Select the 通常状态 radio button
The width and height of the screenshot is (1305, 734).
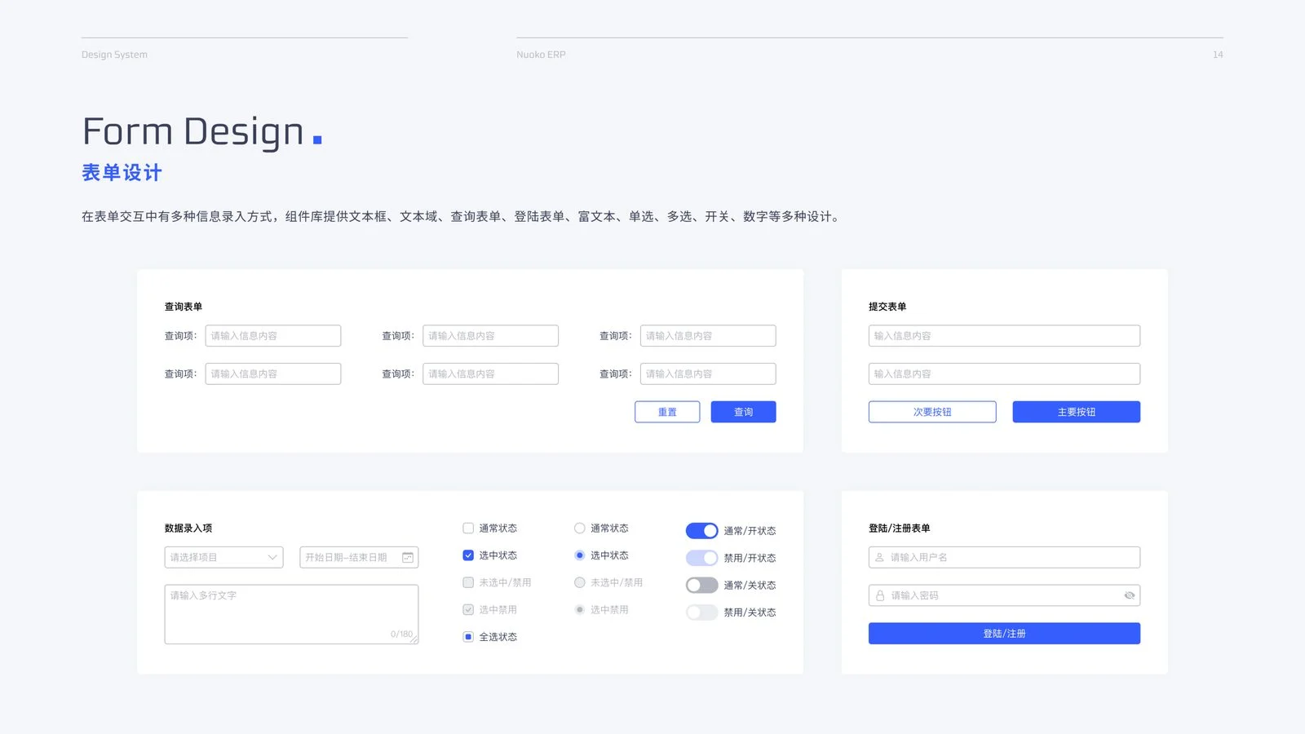coord(580,528)
